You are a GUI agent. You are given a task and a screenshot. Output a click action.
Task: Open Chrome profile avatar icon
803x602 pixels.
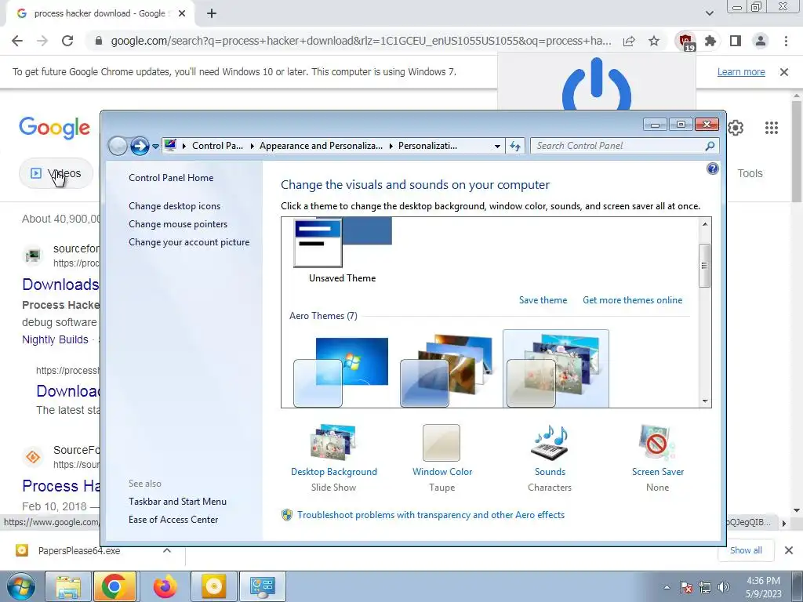pyautogui.click(x=761, y=41)
